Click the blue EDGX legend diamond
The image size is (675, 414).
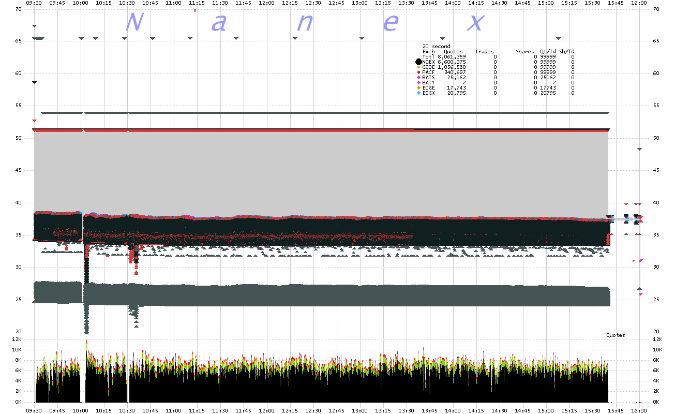418,93
